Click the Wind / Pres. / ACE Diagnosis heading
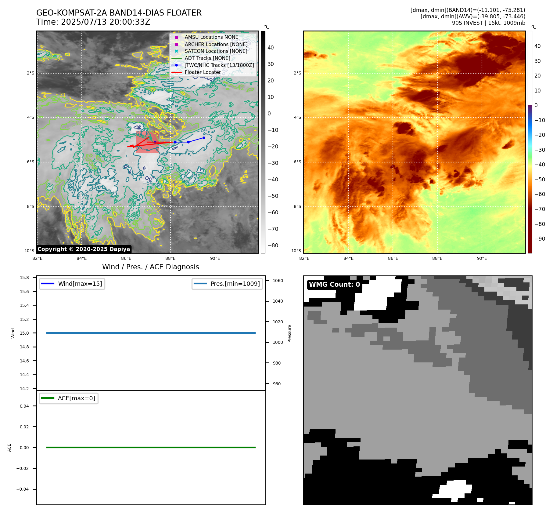 [151, 267]
